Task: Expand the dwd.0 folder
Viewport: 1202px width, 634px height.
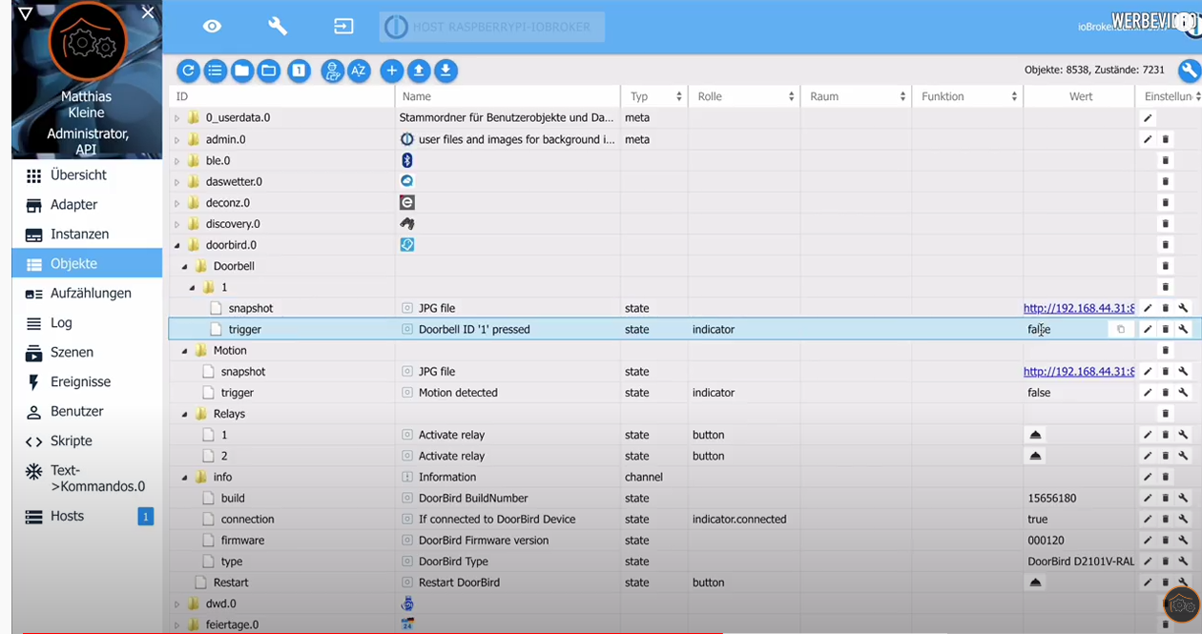Action: pos(176,603)
